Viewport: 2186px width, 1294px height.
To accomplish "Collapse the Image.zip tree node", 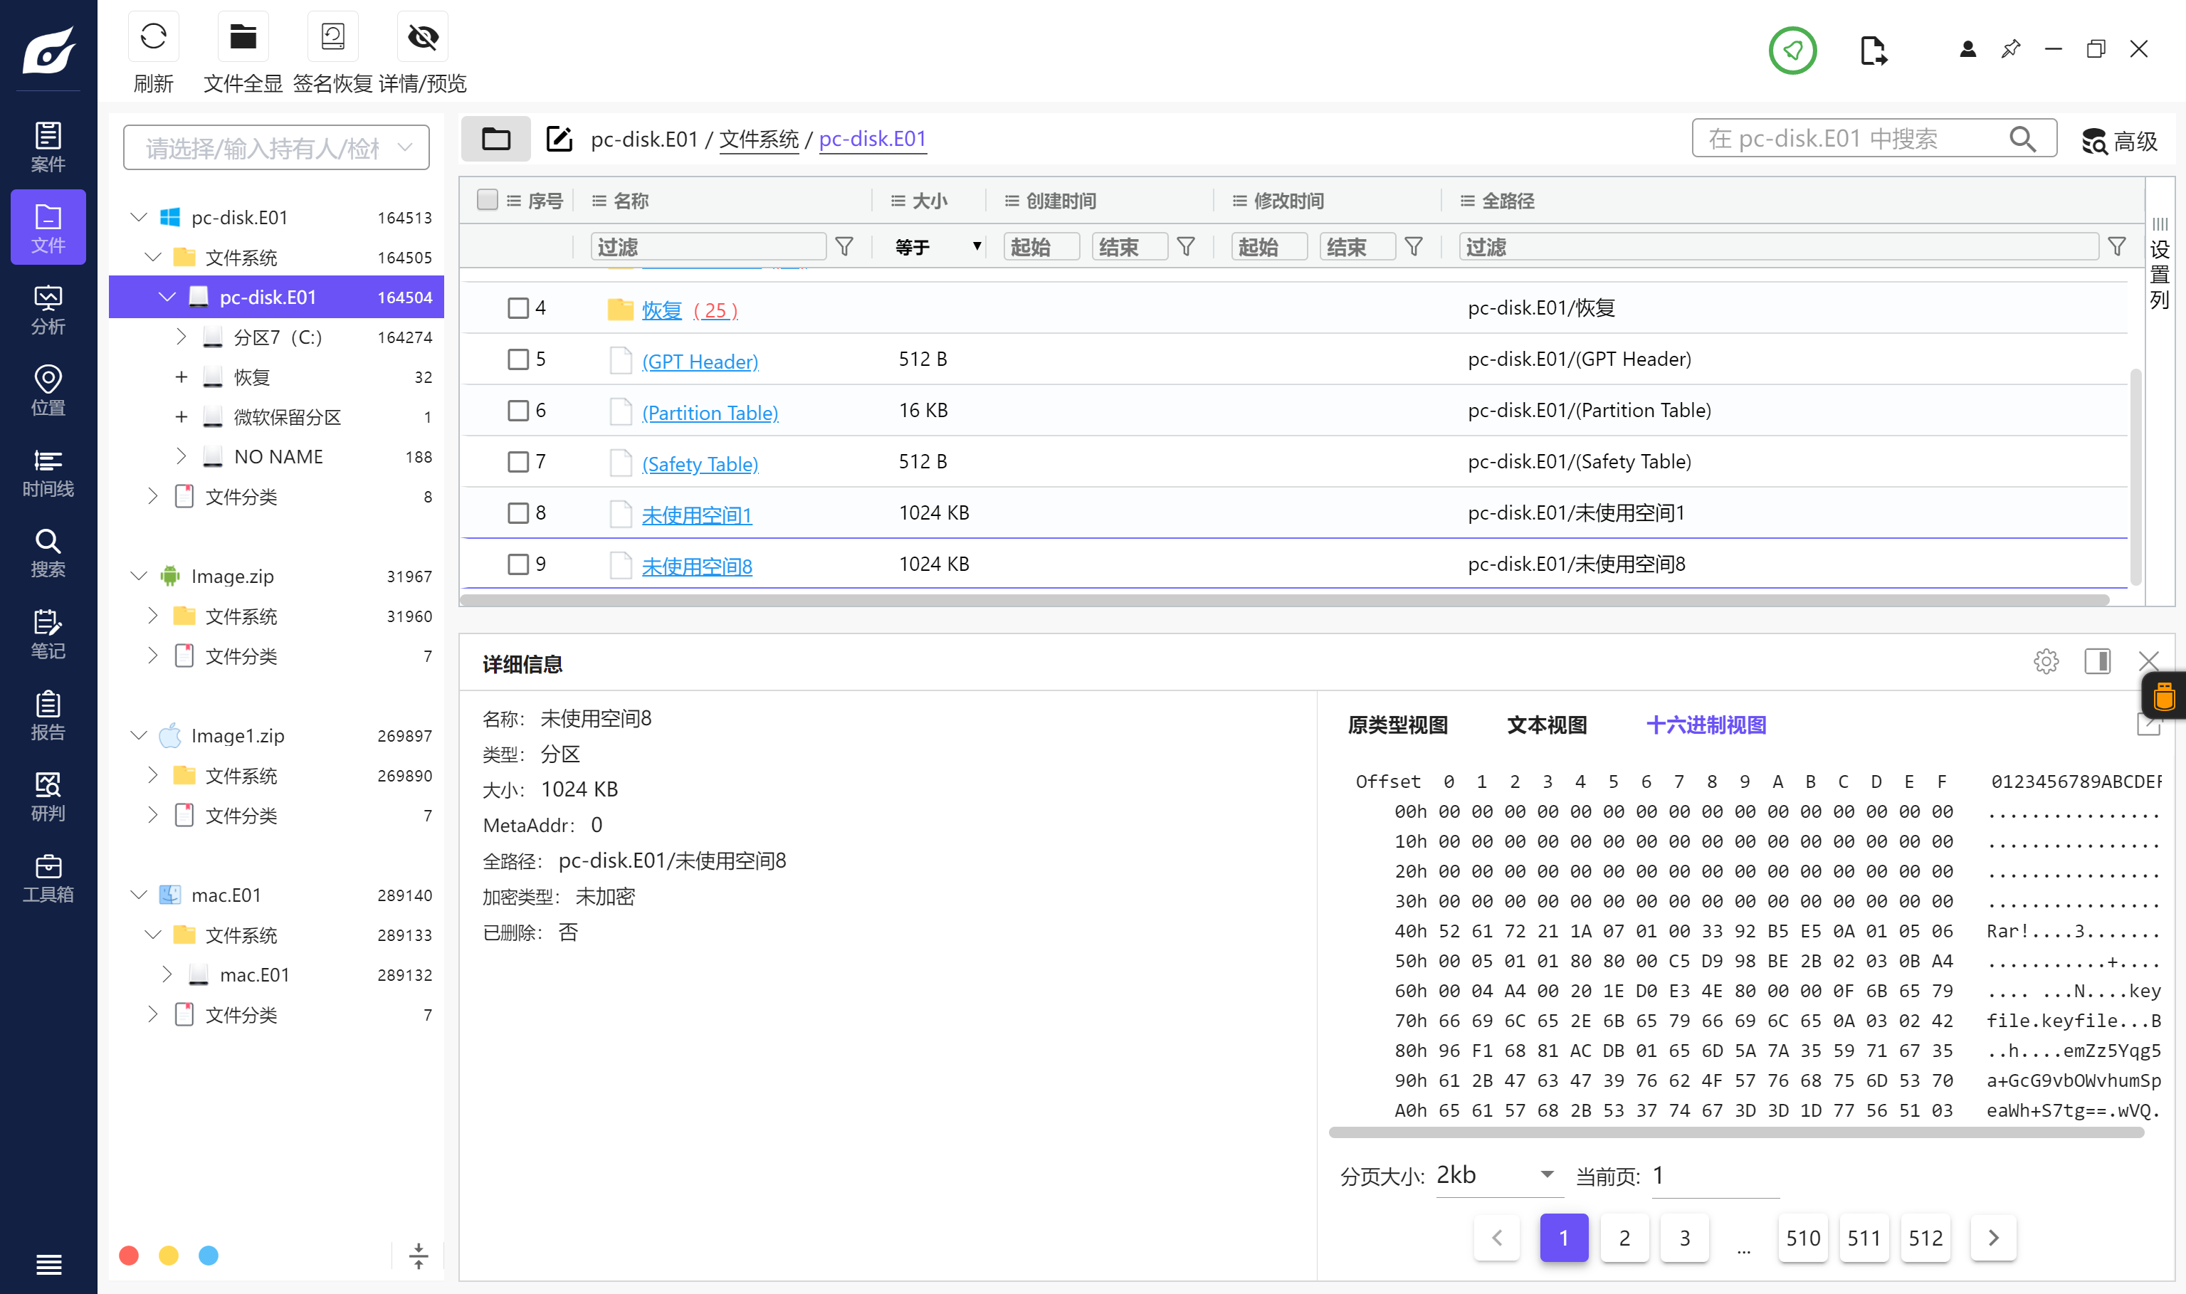I will (x=139, y=576).
